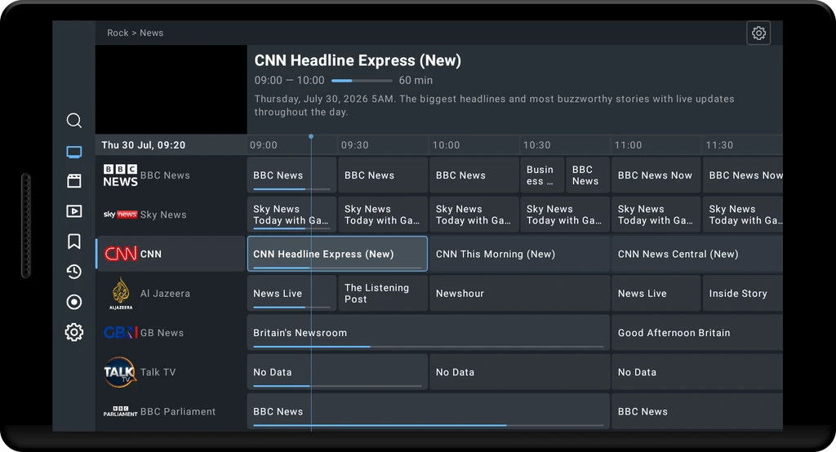Select The Listening Post program
This screenshot has width=836, height=452.
(383, 293)
